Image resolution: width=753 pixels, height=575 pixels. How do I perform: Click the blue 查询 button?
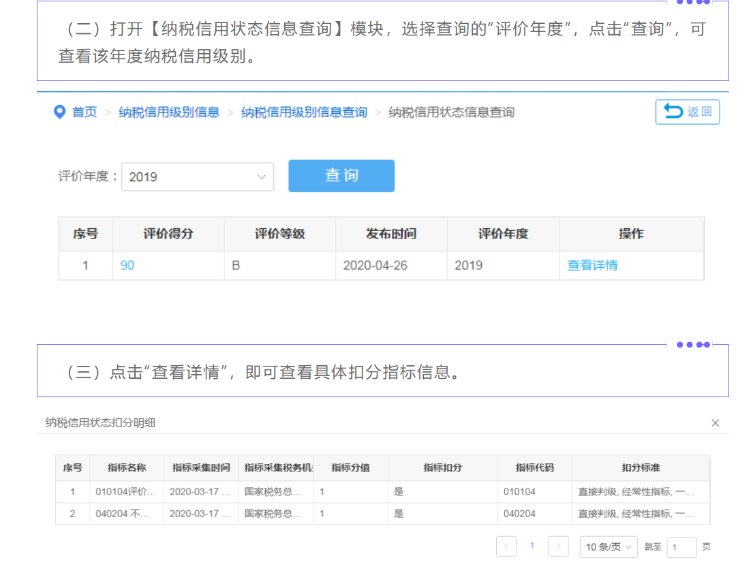[x=341, y=176]
